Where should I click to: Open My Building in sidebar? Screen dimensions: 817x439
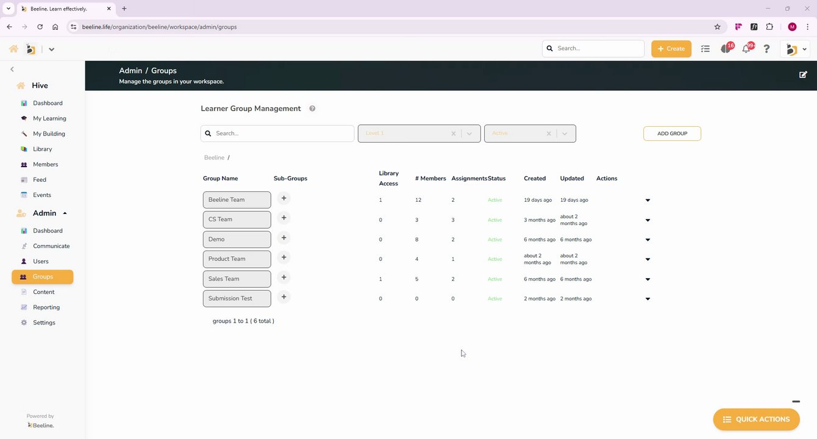(49, 134)
